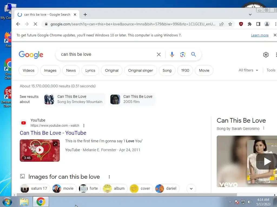Select the Original filter chip
Screen dimensions: 277x207
(112, 70)
